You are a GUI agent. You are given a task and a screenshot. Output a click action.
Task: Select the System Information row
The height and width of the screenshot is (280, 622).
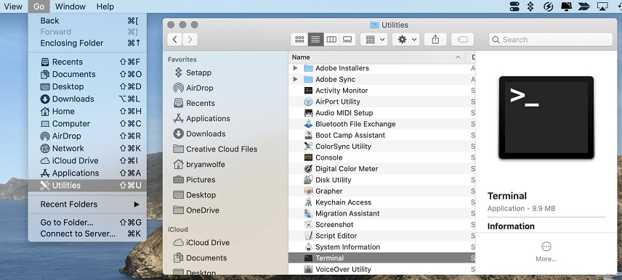point(381,247)
